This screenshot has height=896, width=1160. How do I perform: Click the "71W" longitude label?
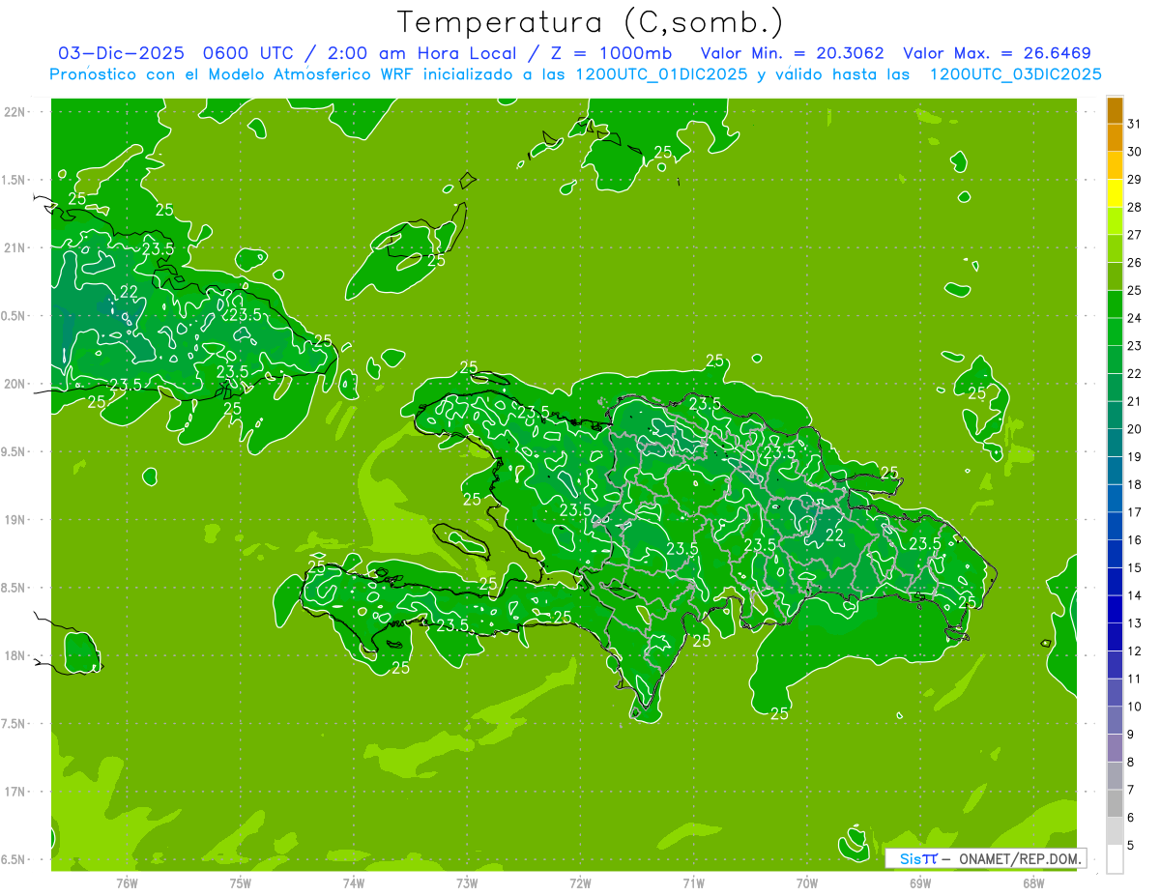click(693, 883)
